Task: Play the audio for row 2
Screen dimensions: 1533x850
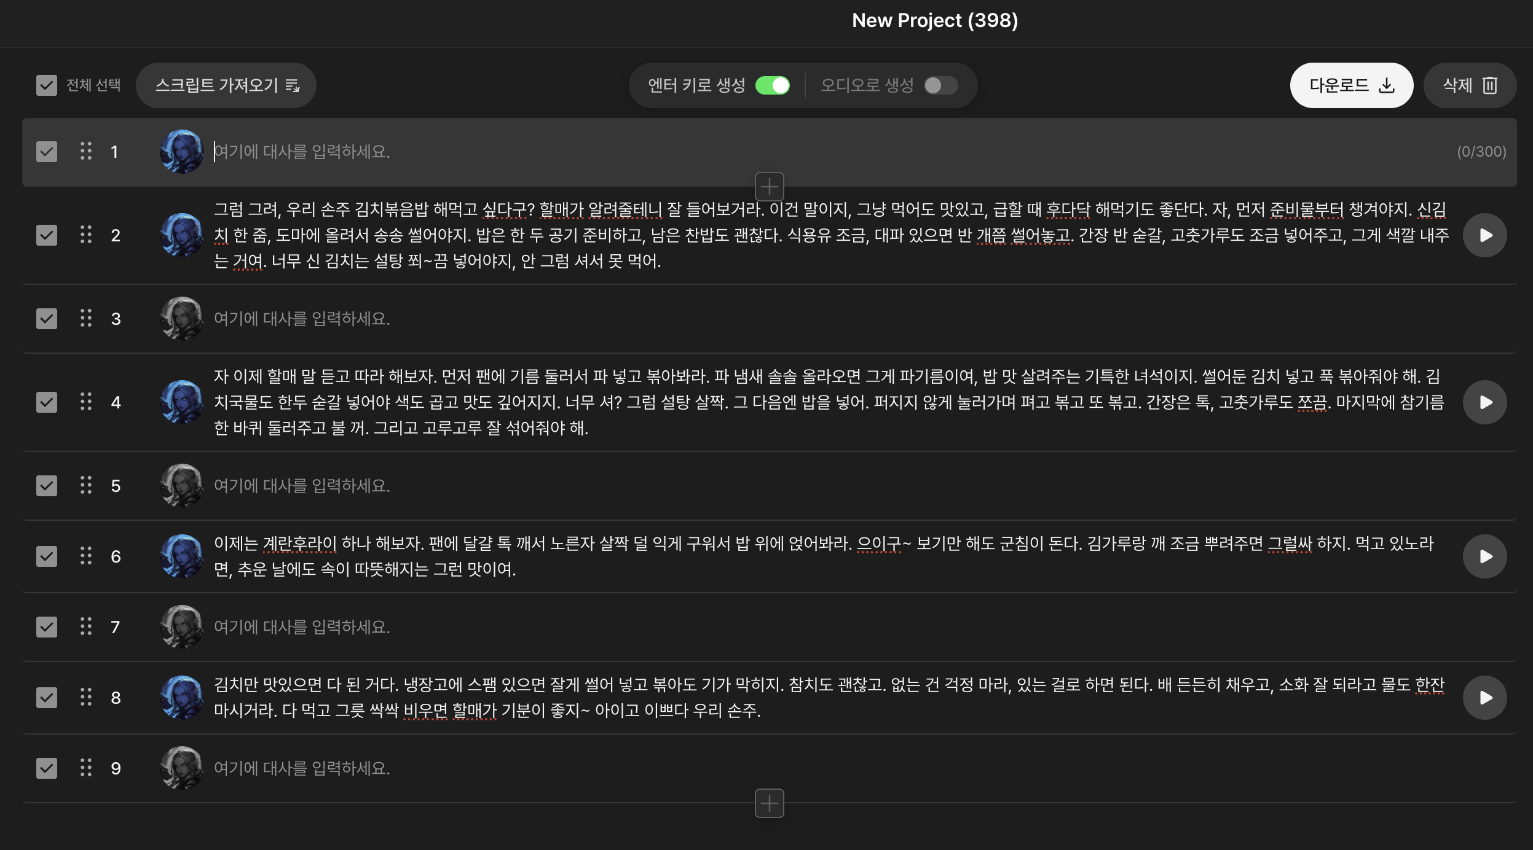Action: pyautogui.click(x=1485, y=235)
